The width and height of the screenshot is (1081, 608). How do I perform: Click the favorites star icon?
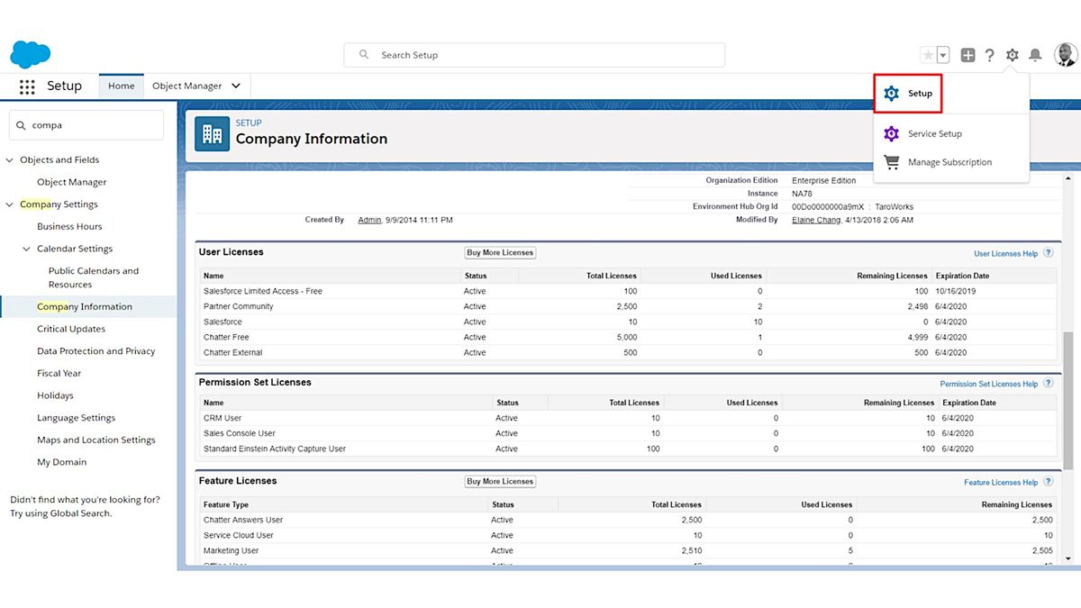tap(928, 55)
